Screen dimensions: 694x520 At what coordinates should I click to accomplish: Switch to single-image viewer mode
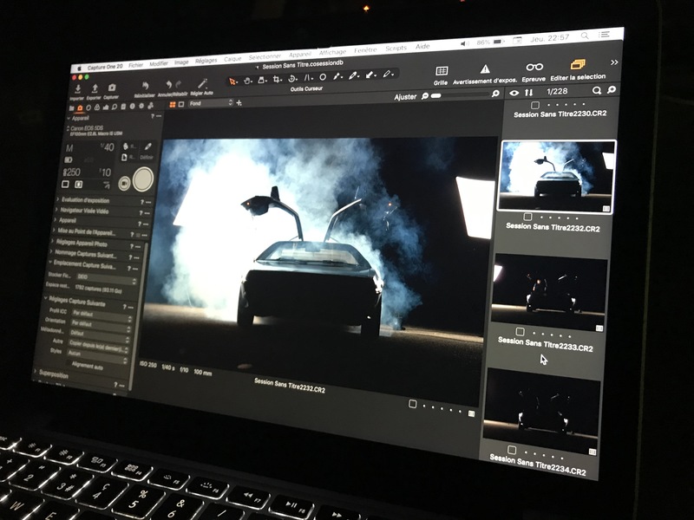tap(181, 104)
